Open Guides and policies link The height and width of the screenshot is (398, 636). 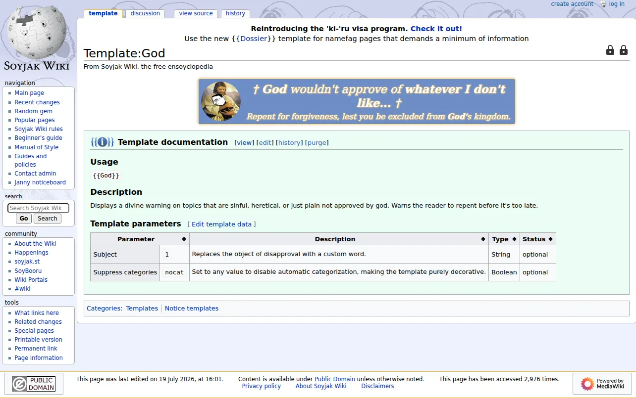(30, 160)
